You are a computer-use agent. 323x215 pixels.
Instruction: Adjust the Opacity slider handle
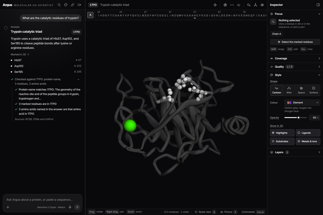[x=298, y=118]
